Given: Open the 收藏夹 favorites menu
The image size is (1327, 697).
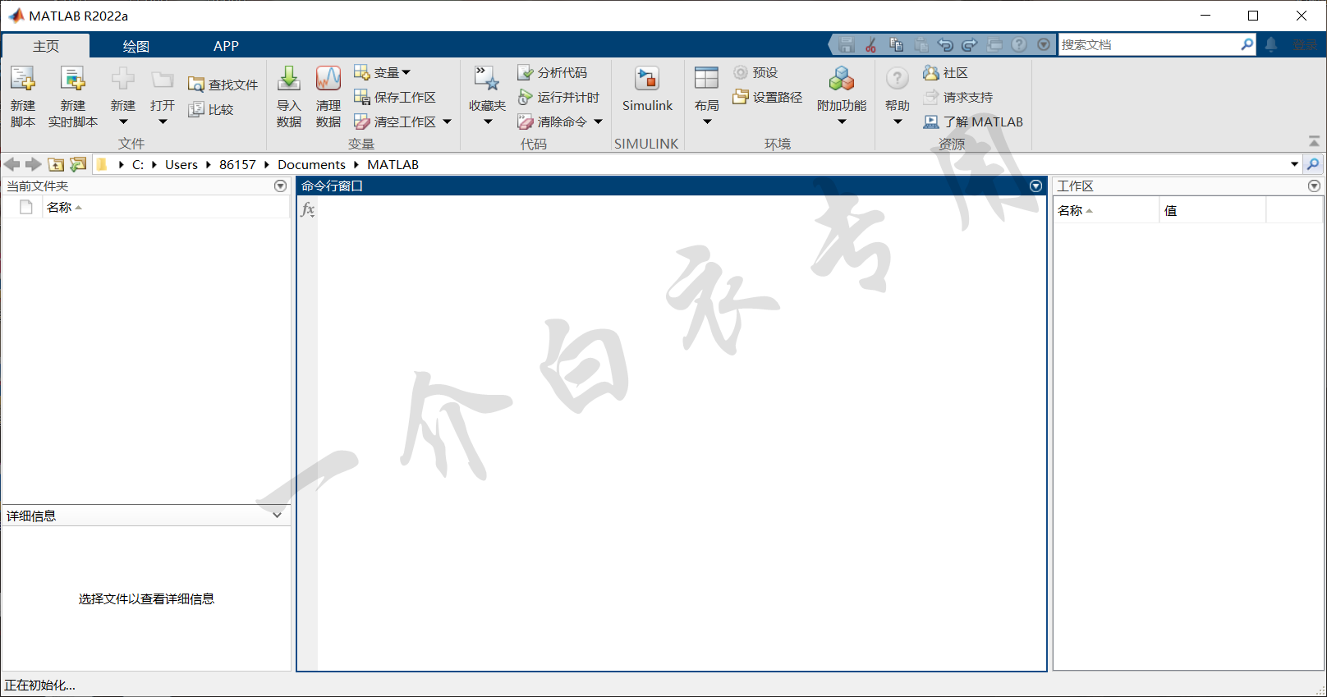Looking at the screenshot, I should (488, 96).
